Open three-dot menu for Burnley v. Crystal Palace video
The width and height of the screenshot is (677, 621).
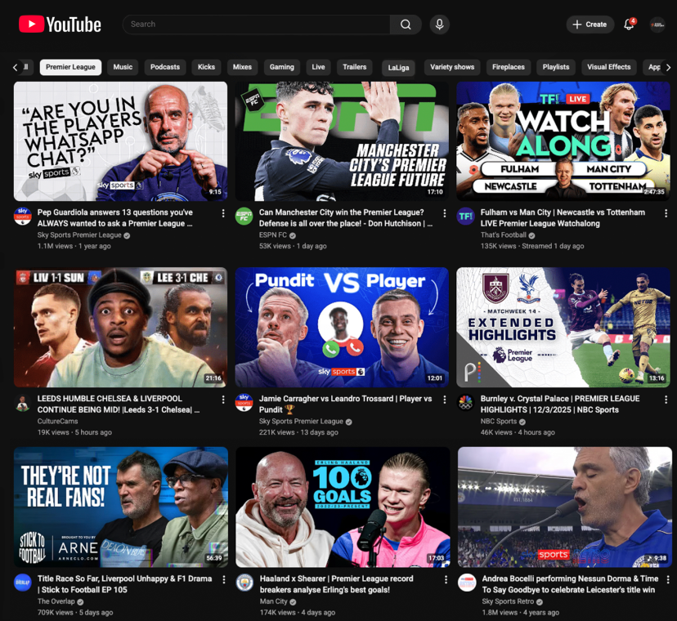pos(666,400)
